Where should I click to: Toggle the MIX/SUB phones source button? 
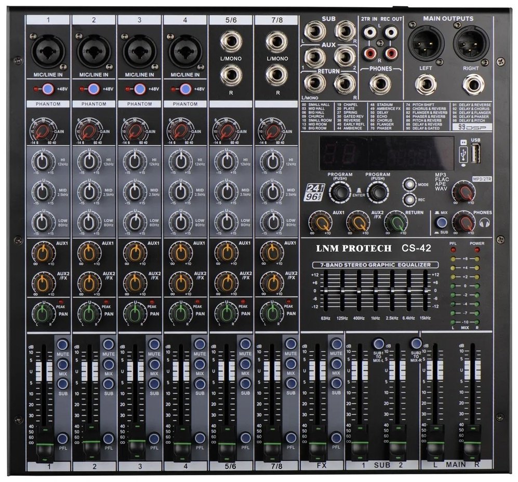pos(440,223)
